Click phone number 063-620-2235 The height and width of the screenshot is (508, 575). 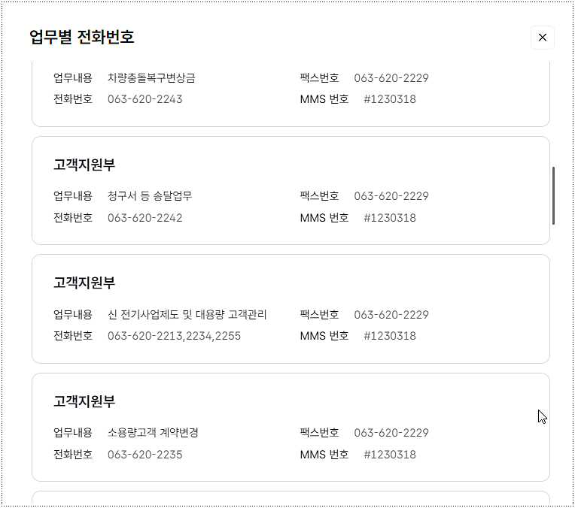tap(145, 455)
